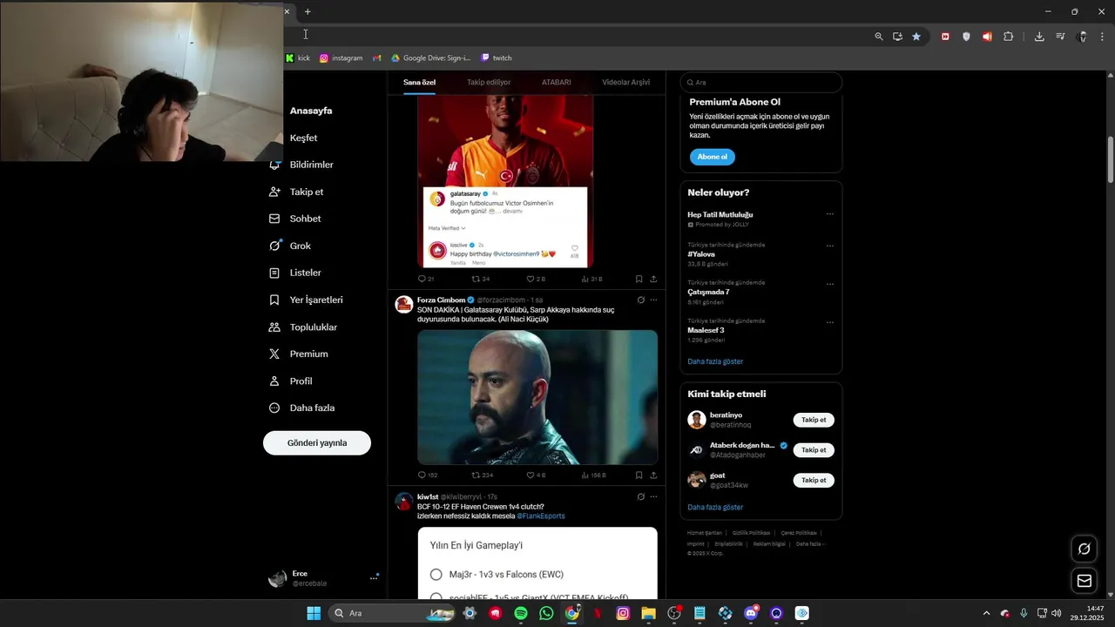Screen dimensions: 1115x627
Task: Go to Keşfet in the sidebar
Action: pyautogui.click(x=303, y=138)
